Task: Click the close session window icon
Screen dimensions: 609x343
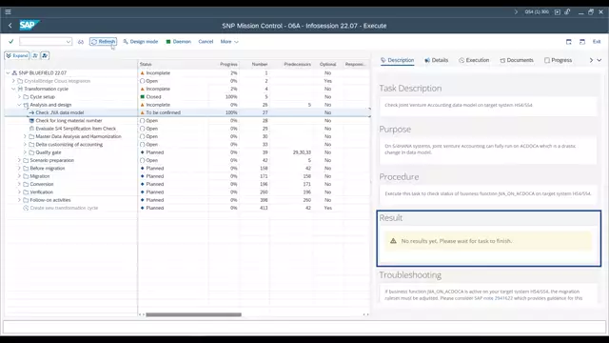Action: (582, 42)
